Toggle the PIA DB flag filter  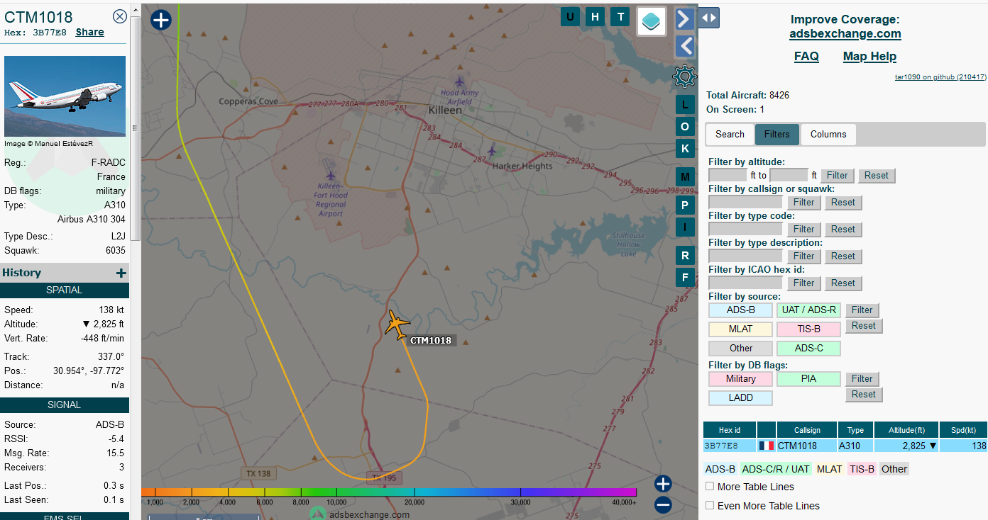click(x=808, y=379)
